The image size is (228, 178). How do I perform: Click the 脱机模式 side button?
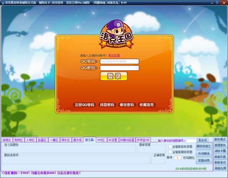220,139
